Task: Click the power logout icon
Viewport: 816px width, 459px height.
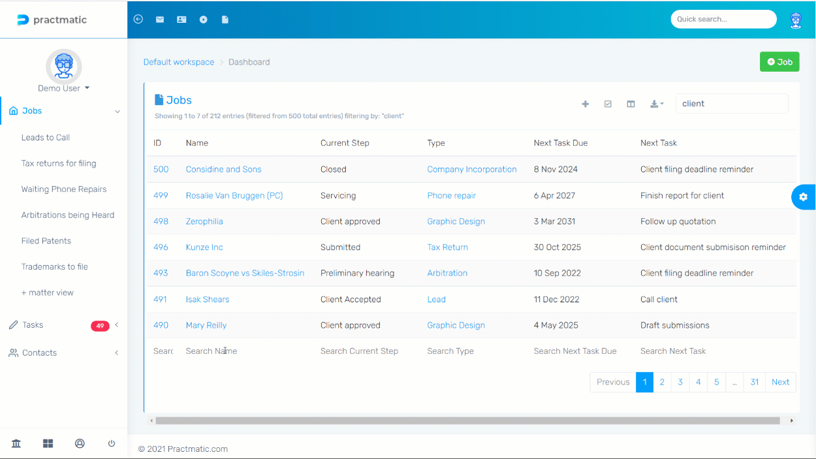Action: pos(112,443)
